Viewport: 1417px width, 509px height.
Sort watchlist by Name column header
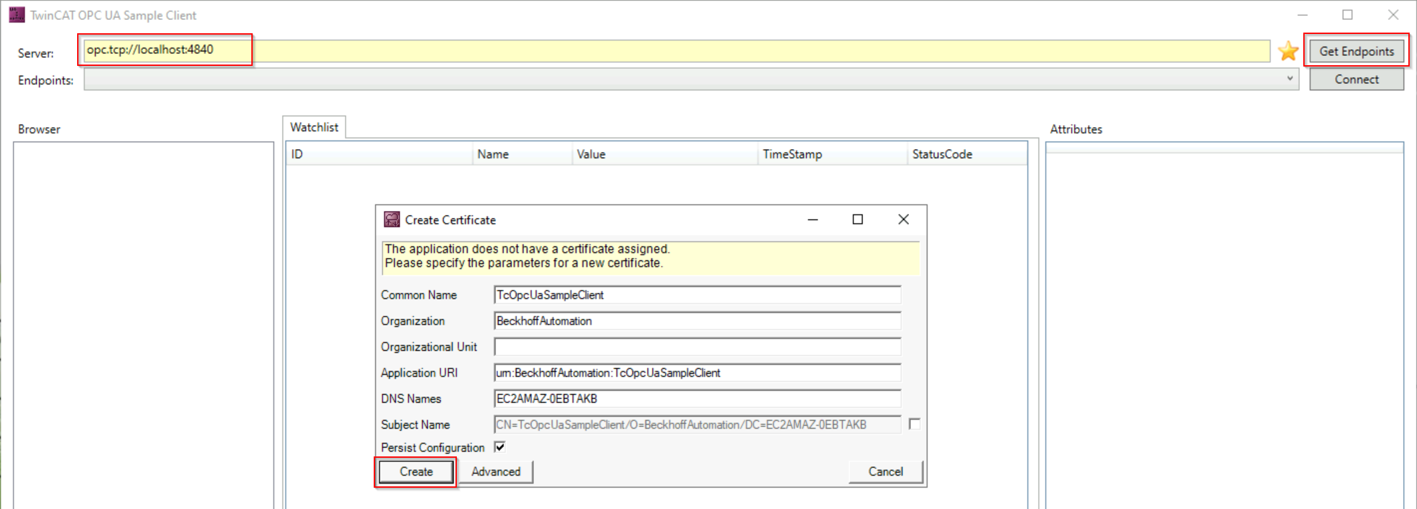pos(522,154)
